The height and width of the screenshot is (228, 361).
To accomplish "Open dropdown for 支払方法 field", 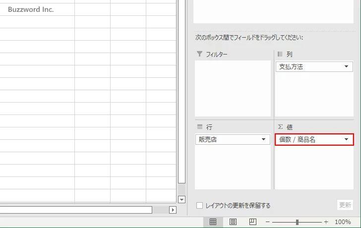I will tap(346, 66).
